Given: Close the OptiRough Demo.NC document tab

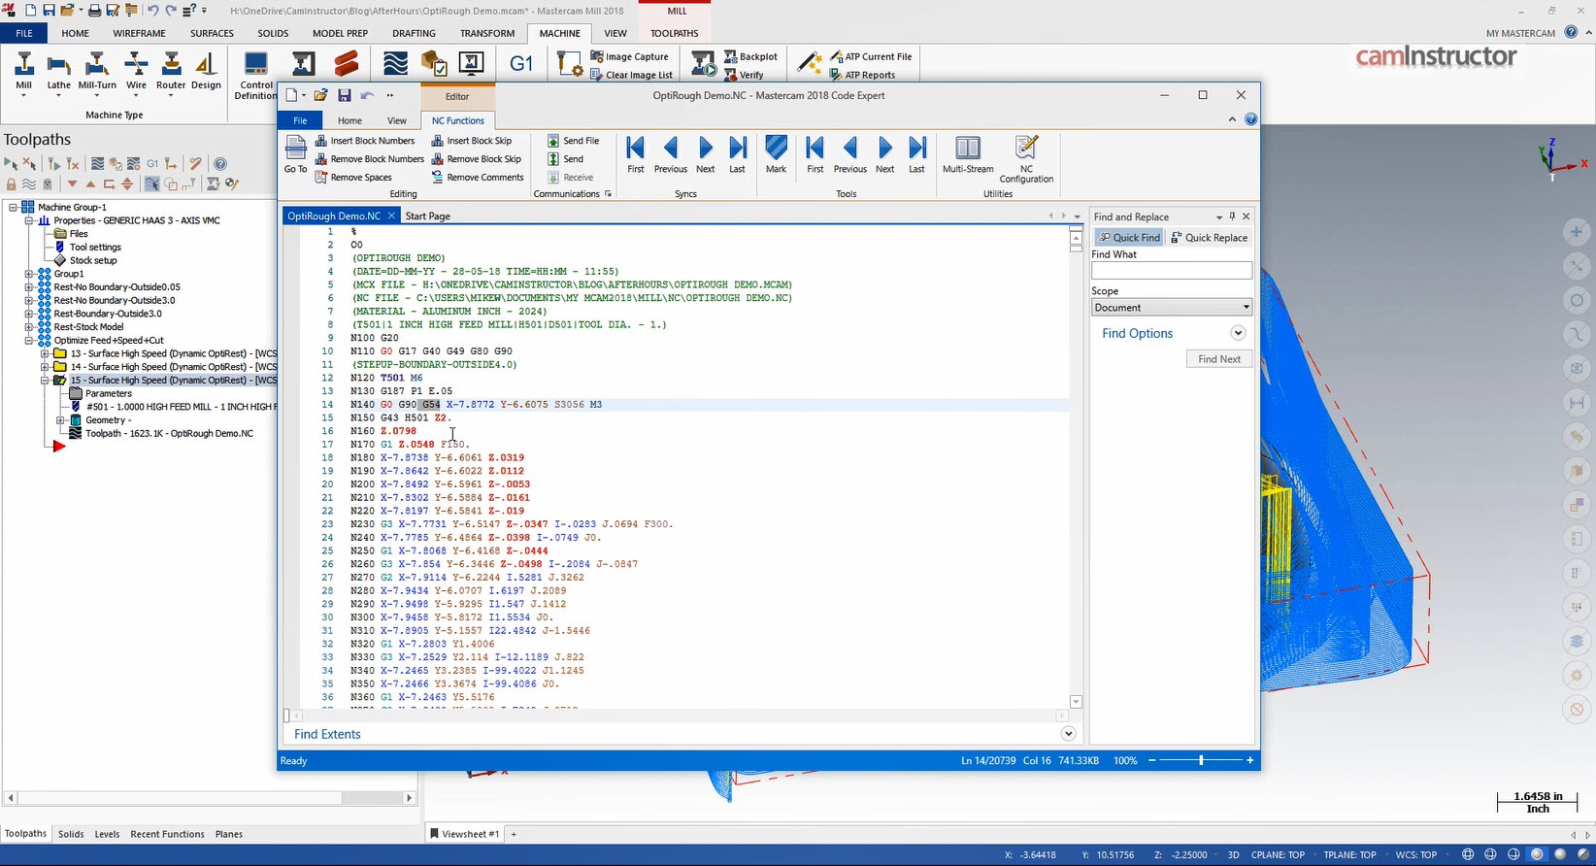Looking at the screenshot, I should point(391,216).
